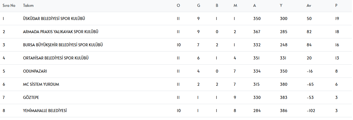353x120 pixels.
Task: Click the Sıra No column header
Action: tap(9, 5)
